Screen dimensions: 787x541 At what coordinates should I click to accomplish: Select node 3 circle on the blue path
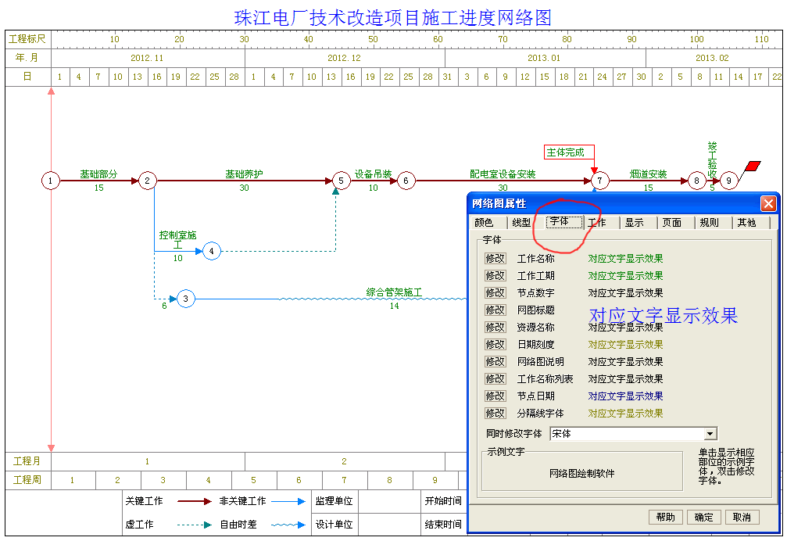[185, 299]
